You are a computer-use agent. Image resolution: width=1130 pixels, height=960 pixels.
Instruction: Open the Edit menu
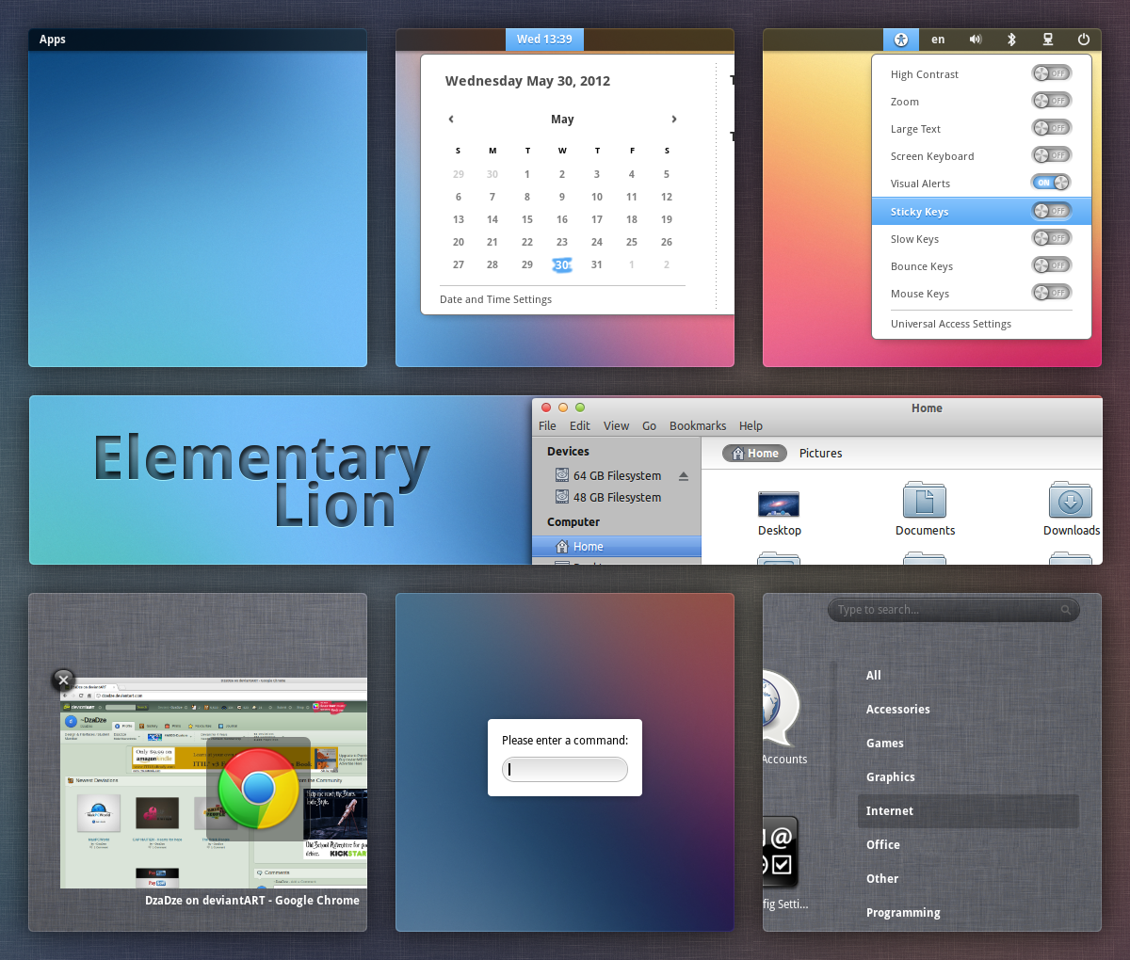(580, 426)
